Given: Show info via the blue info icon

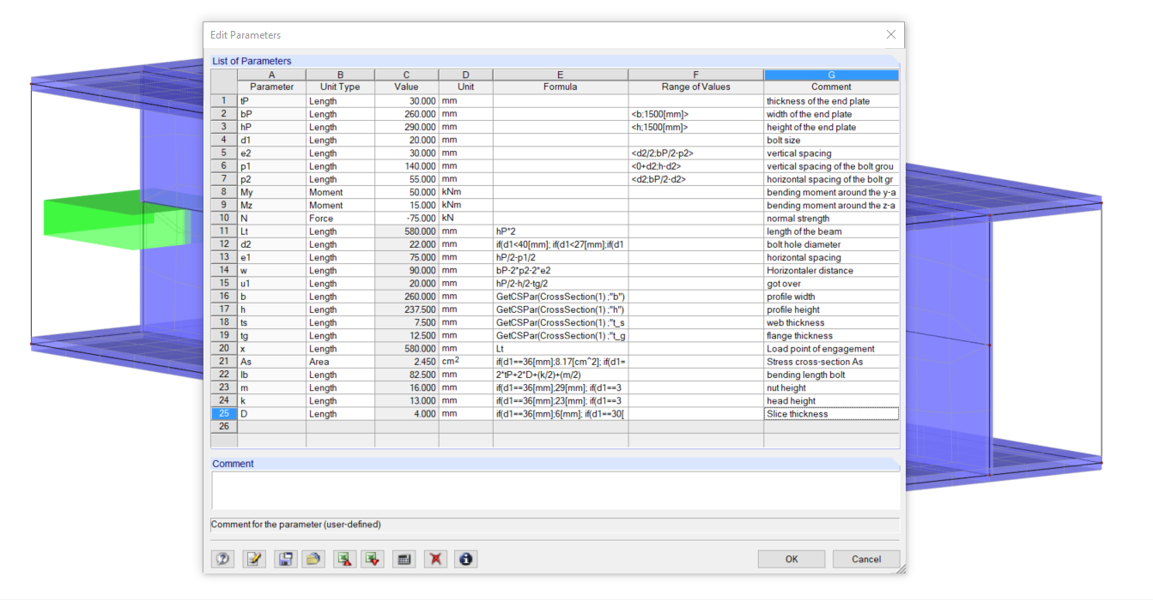Looking at the screenshot, I should (x=466, y=558).
